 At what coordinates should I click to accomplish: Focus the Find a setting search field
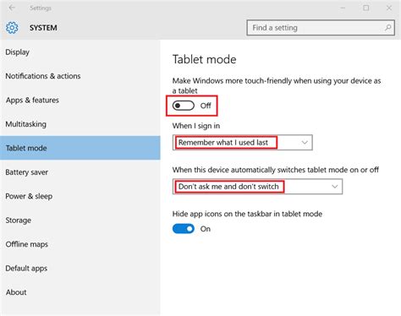(321, 28)
